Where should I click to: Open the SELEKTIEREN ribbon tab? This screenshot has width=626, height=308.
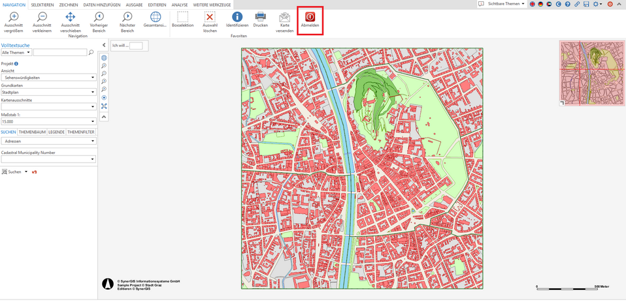click(x=42, y=5)
